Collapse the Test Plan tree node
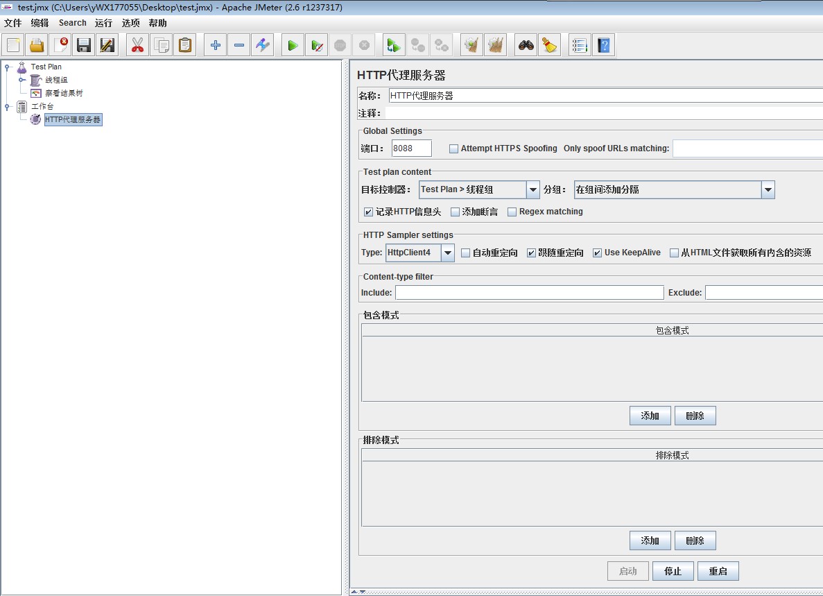Viewport: 823px width, 596px height. click(8, 67)
